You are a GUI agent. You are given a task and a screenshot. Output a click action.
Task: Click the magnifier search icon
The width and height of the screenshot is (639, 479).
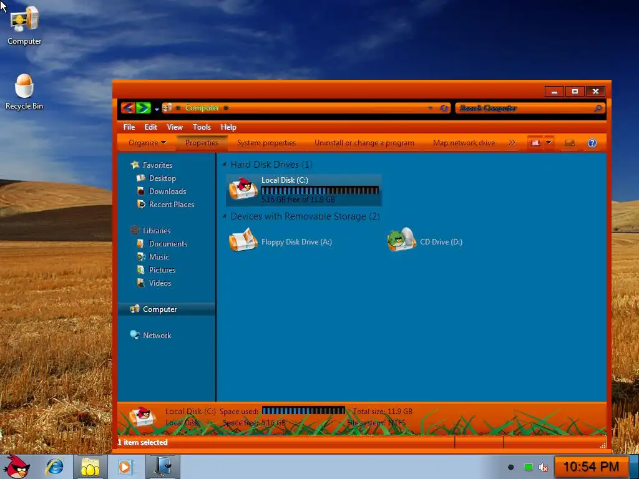tap(598, 108)
